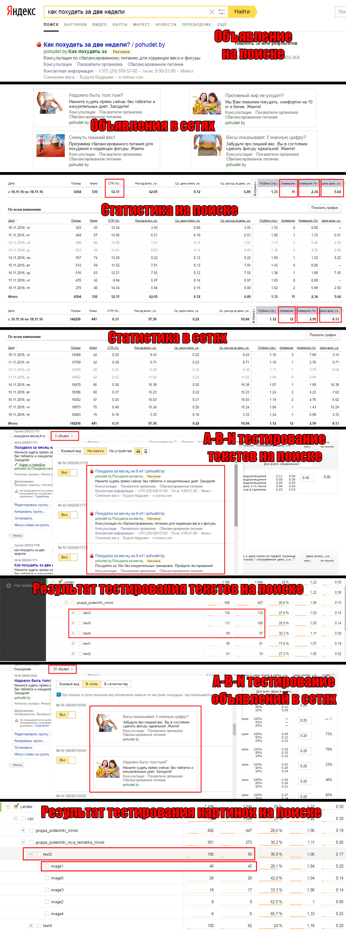
Task: Select the В сетях/постер tab
Action: click(116, 684)
